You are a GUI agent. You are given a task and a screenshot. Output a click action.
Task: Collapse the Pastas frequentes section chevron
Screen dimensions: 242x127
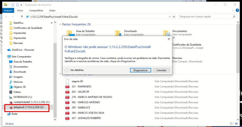60,24
